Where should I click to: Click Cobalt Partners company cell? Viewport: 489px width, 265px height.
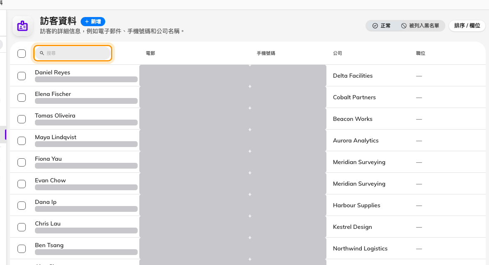[x=354, y=97]
